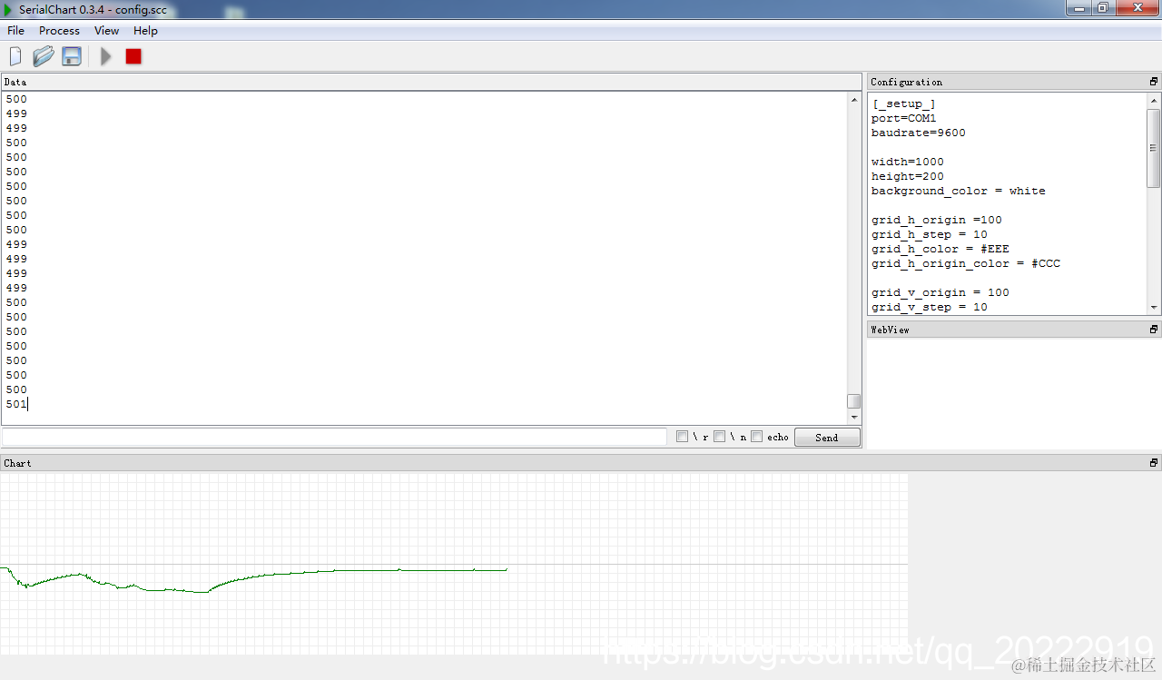Image resolution: width=1162 pixels, height=680 pixels.
Task: Click the Data panel scrollbar thumb
Action: [854, 401]
